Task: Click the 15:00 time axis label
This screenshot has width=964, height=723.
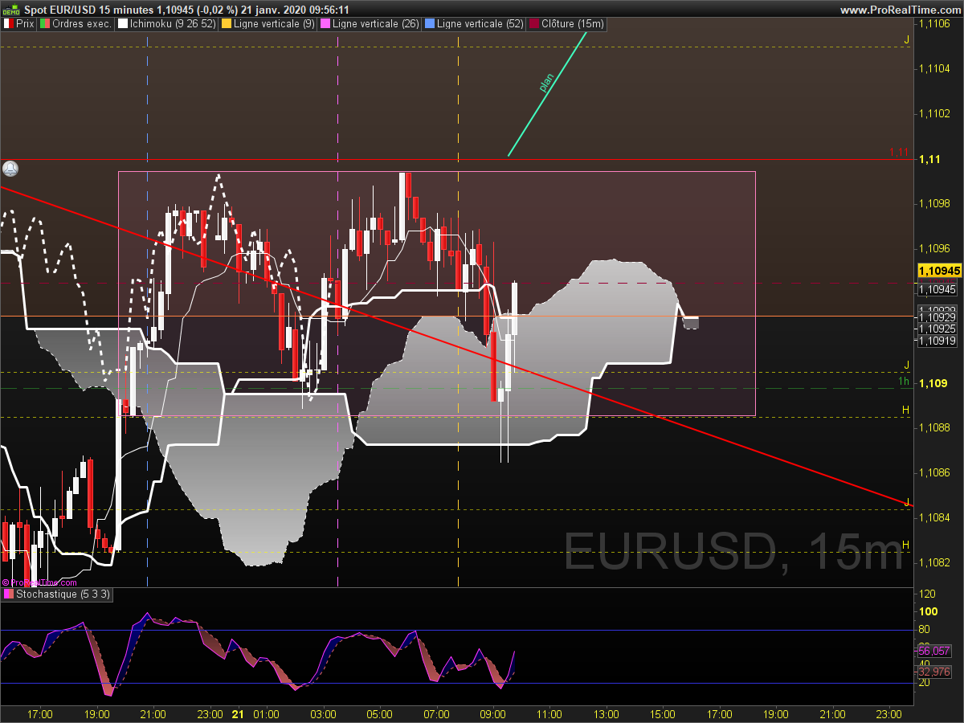Action: [x=663, y=713]
